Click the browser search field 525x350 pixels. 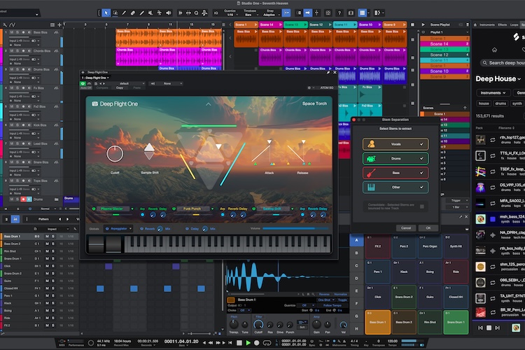[x=502, y=62]
